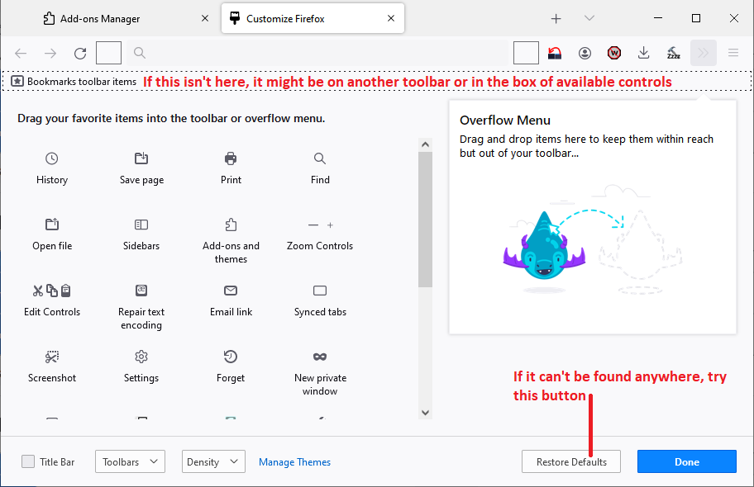Click the red undo-arrow extension icon
754x487 pixels.
pyautogui.click(x=555, y=53)
